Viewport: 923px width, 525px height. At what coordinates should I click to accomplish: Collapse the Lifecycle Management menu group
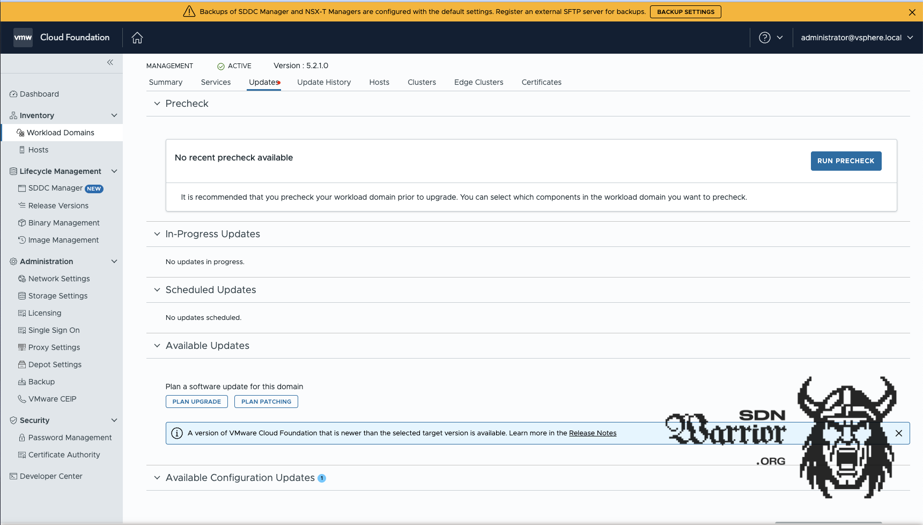pos(114,171)
